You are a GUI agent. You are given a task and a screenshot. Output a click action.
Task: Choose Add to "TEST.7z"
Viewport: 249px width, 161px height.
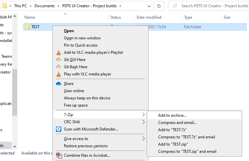(172, 130)
